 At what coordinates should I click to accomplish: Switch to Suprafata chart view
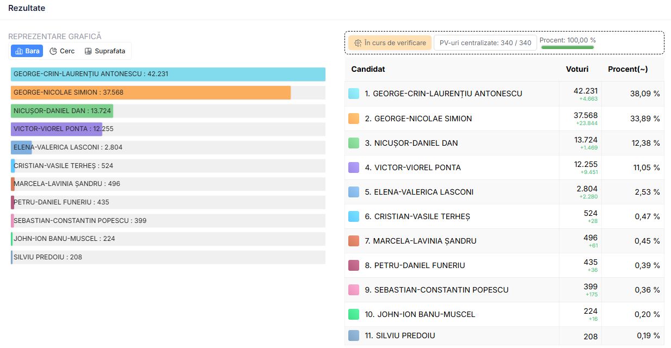tap(105, 51)
